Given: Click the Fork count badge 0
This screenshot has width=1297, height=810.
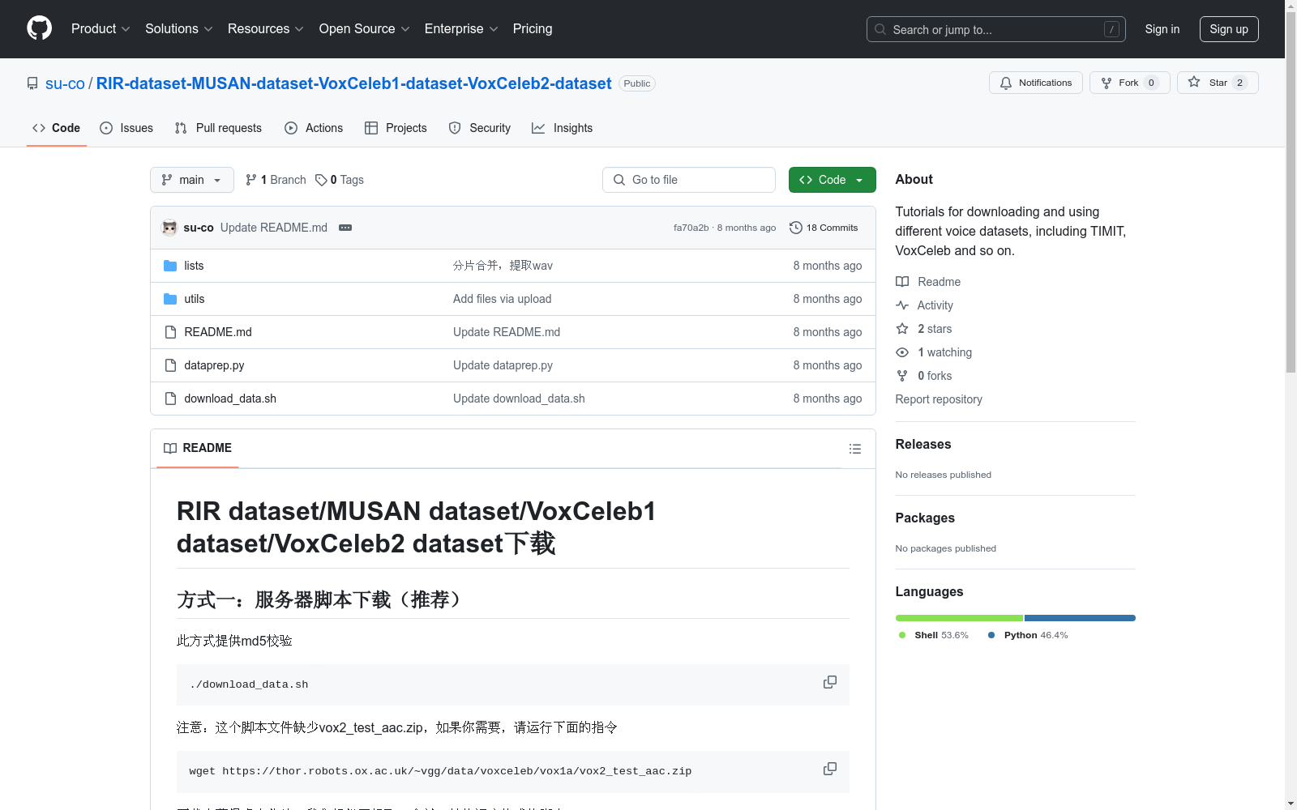Looking at the screenshot, I should [x=1151, y=83].
